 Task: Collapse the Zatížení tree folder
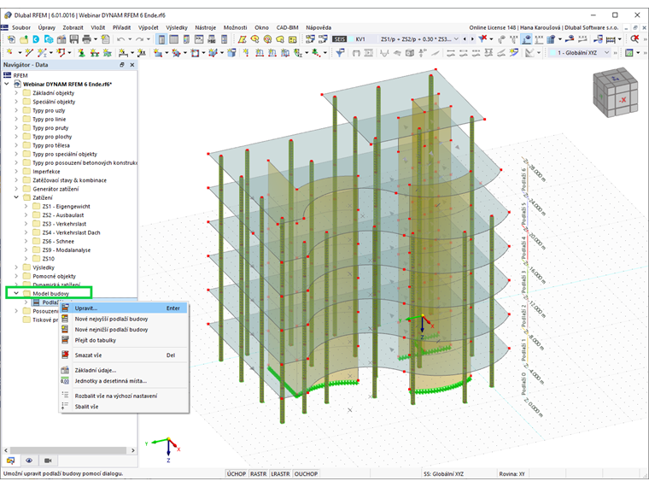pyautogui.click(x=16, y=197)
